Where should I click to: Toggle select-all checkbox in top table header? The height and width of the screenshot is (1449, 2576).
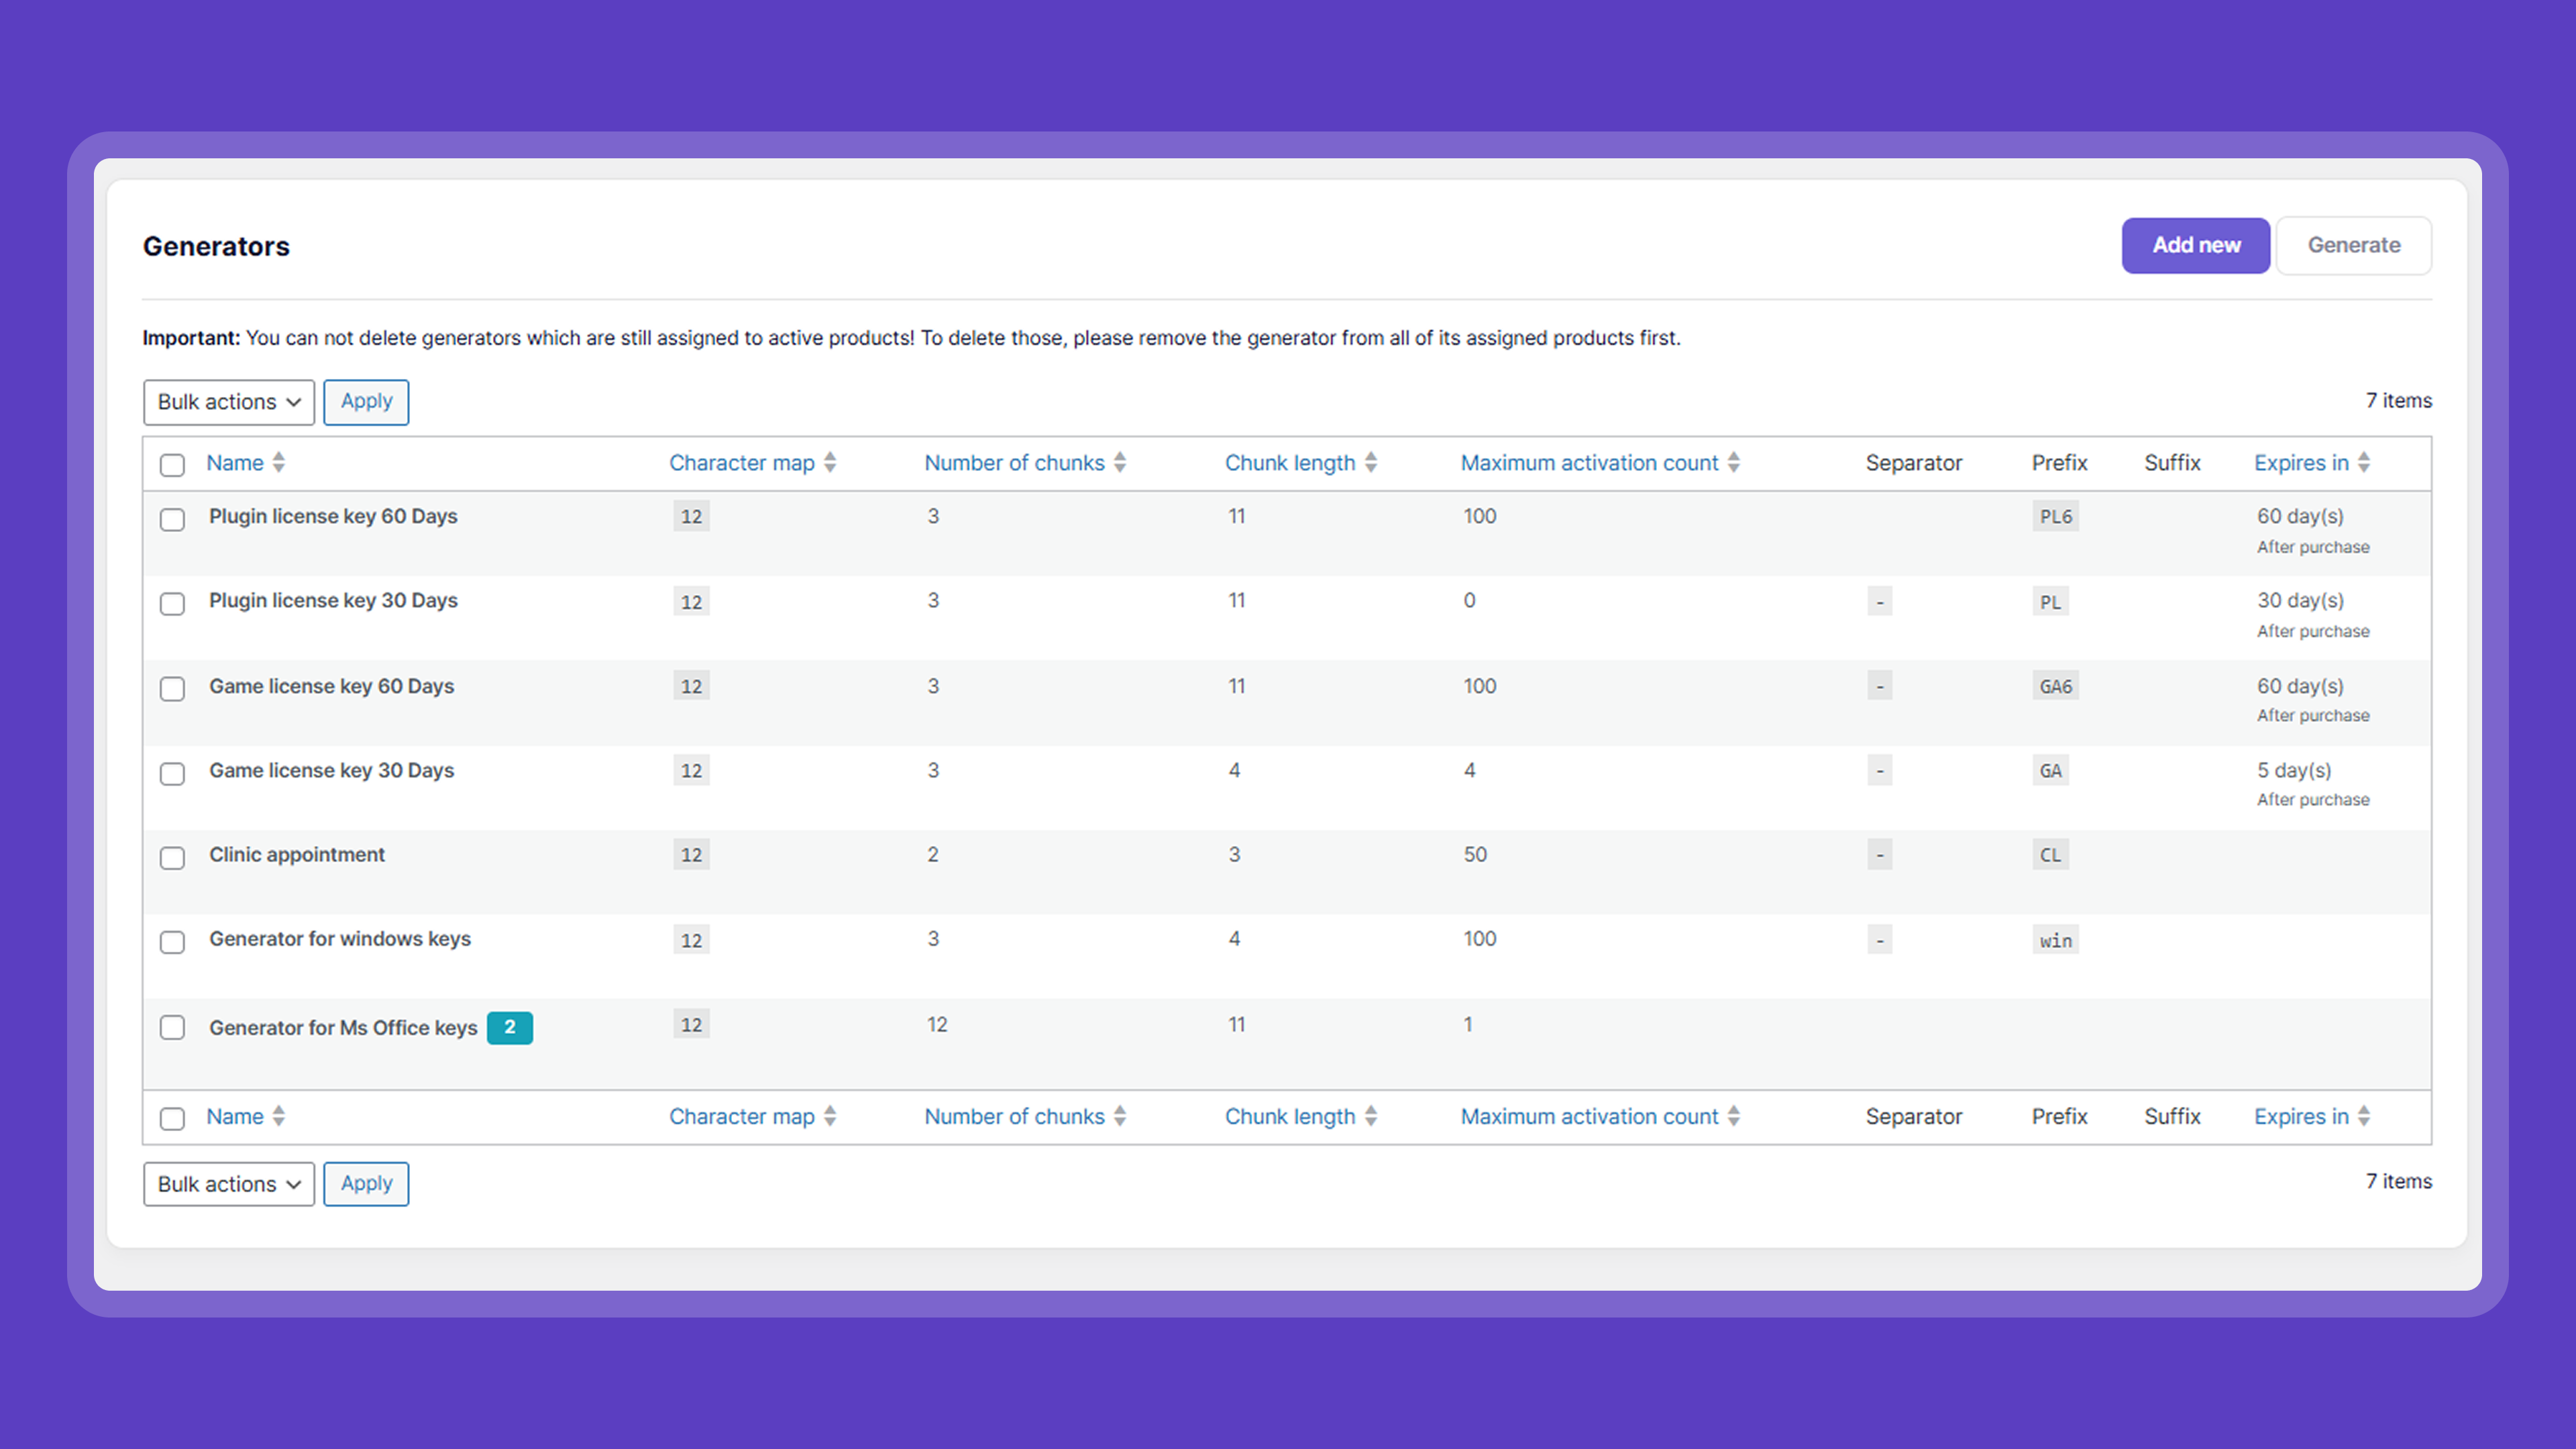[172, 465]
